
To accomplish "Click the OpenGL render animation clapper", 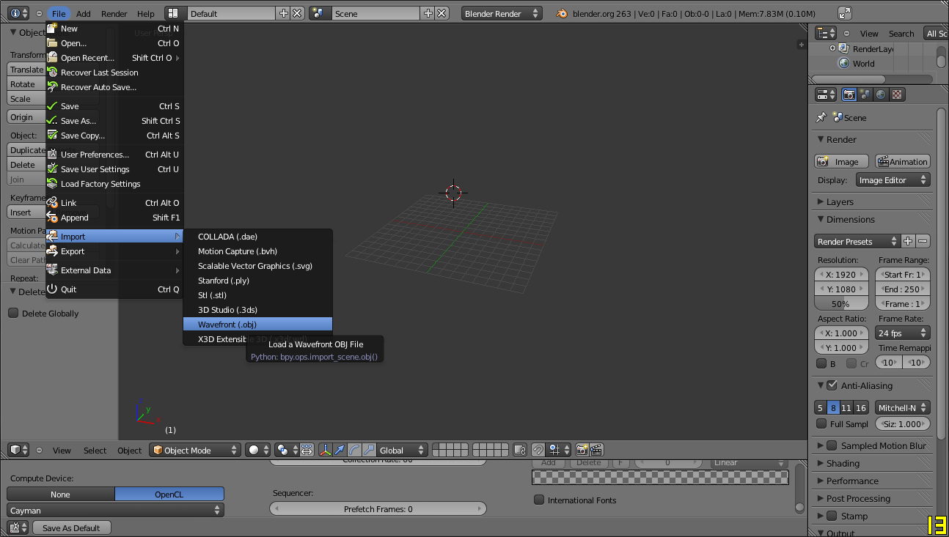I will [x=597, y=450].
